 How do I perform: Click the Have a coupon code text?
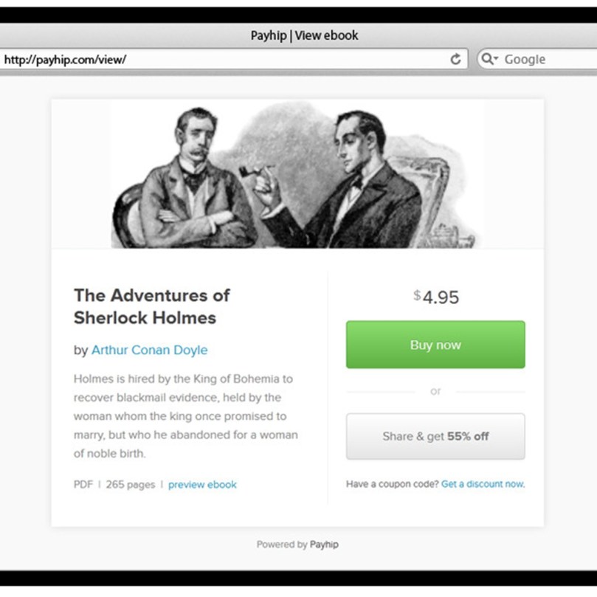coord(392,484)
